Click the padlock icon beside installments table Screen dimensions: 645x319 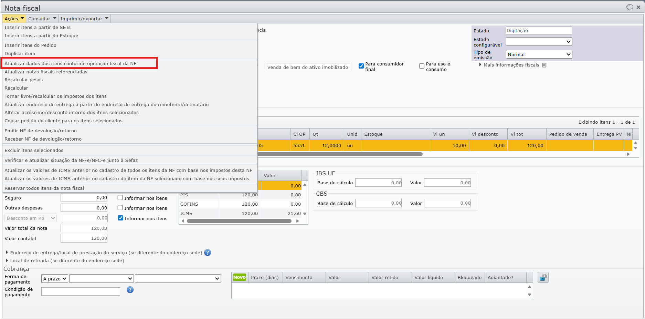(543, 277)
